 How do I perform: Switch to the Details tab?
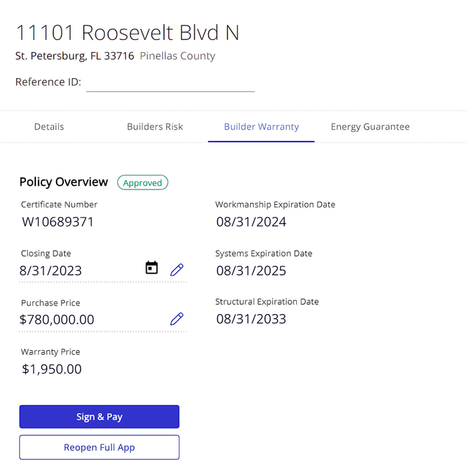pyautogui.click(x=49, y=127)
